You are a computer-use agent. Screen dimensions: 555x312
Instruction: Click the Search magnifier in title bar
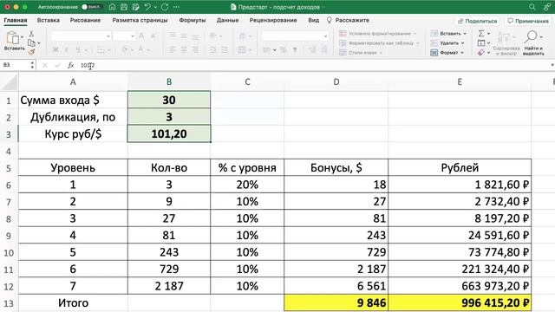click(x=532, y=7)
